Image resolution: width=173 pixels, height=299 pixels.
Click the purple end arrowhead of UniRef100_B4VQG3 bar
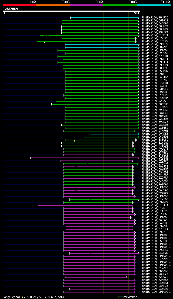pos(133,155)
